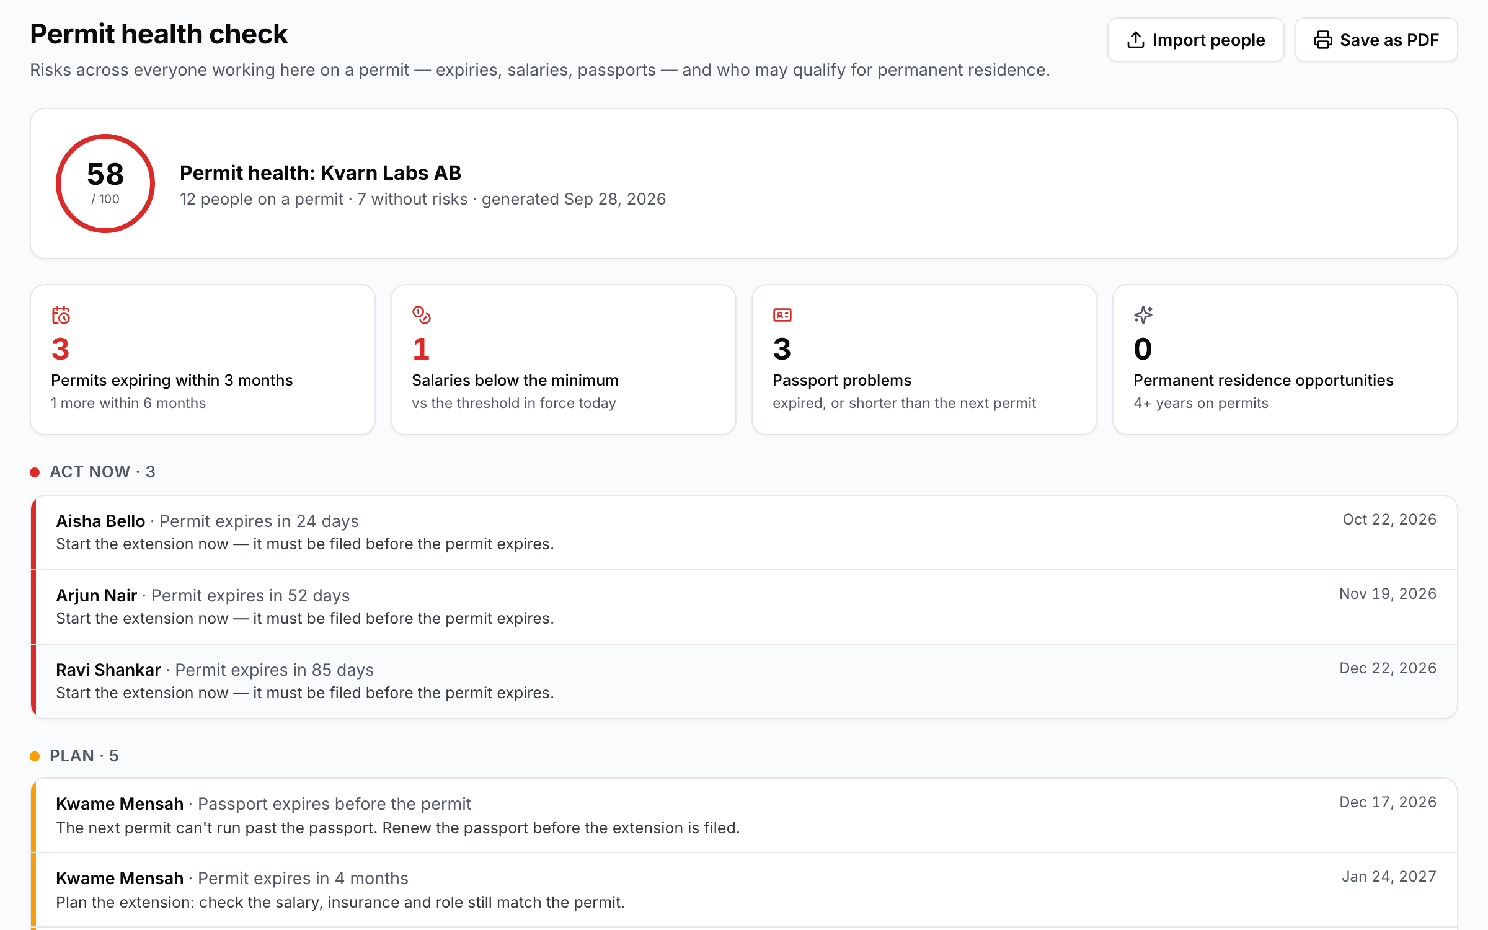Viewport: 1488px width, 930px height.
Task: Click the date Dec 22, 2026
Action: pyautogui.click(x=1388, y=668)
